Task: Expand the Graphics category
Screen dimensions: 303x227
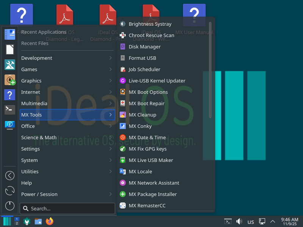Action: 31,81
